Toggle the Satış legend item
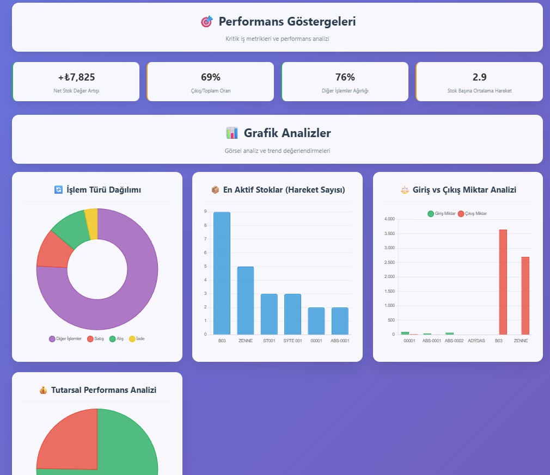 tap(95, 338)
